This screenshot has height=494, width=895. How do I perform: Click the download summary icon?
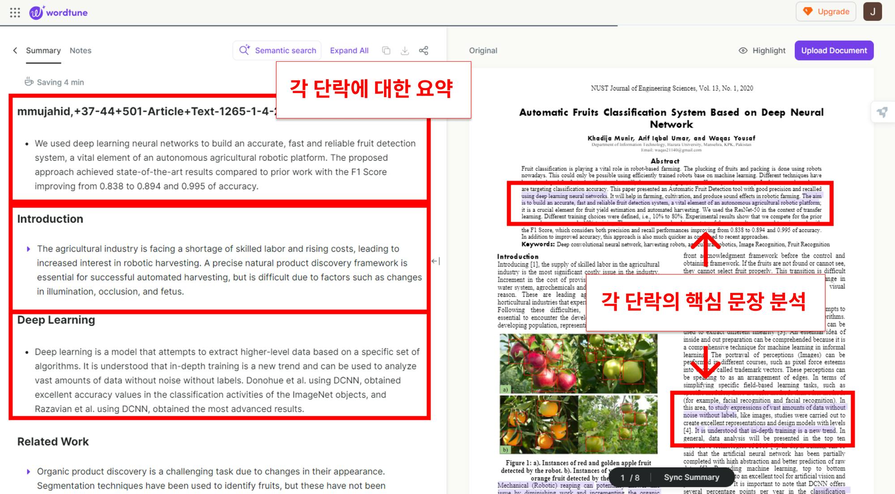point(405,51)
